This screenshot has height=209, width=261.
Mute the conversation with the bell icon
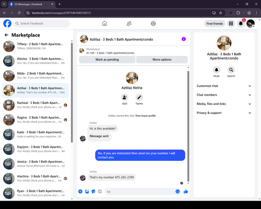[217, 70]
